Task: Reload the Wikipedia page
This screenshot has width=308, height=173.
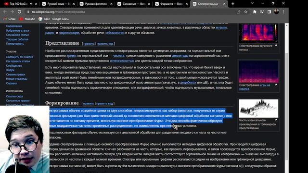Action: [x=19, y=12]
